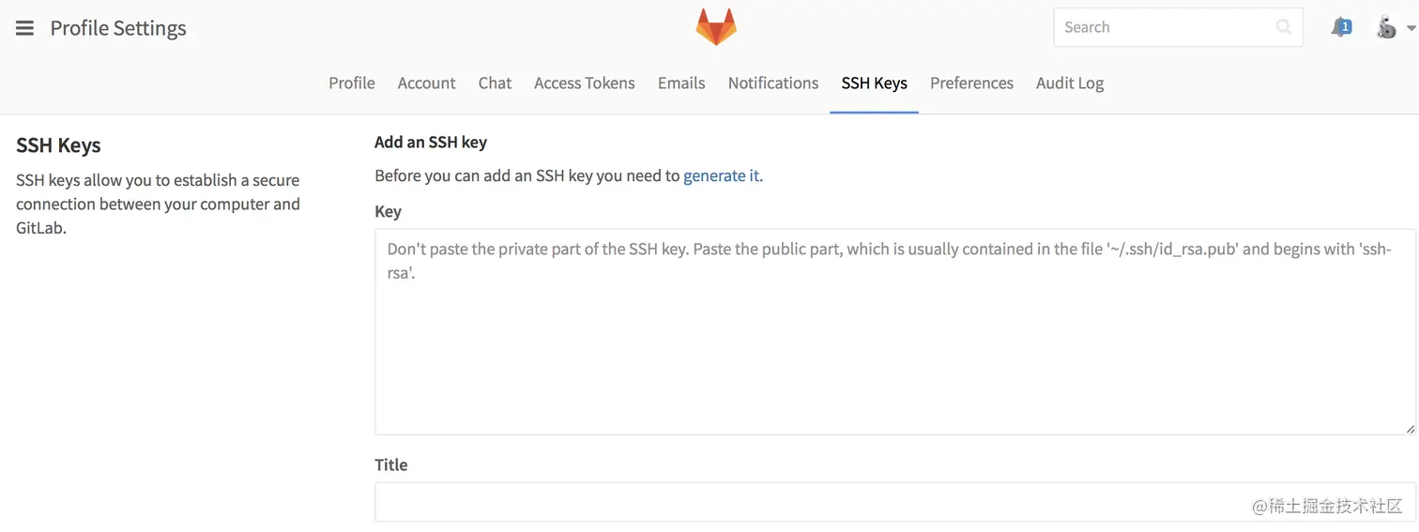Follow the "generate it" link

[x=722, y=175]
